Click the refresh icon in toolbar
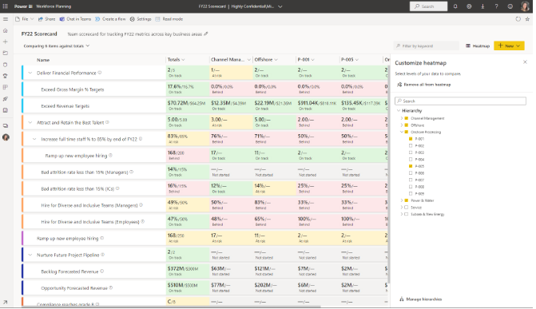This screenshot has height=309, width=536. pyautogui.click(x=518, y=19)
